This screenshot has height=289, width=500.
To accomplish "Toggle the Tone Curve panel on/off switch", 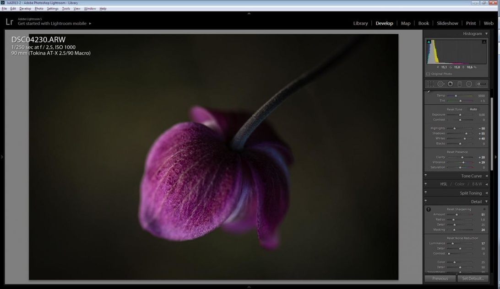I will tap(426, 176).
